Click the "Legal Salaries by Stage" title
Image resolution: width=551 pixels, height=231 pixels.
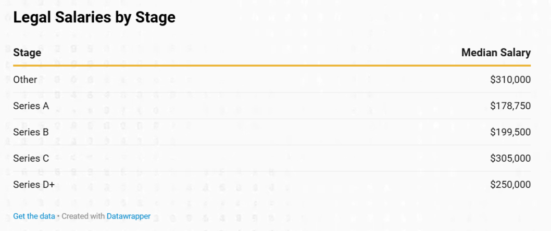tap(94, 18)
